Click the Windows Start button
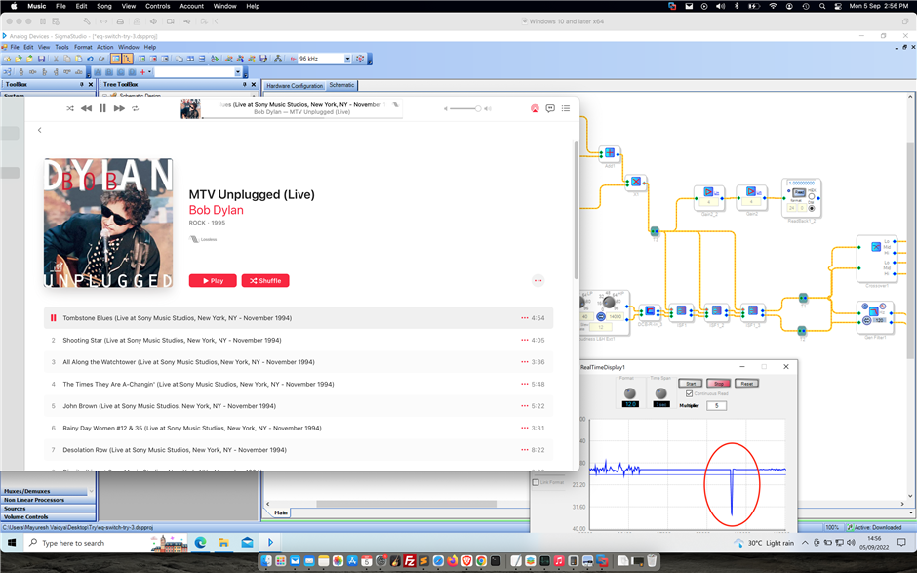 click(11, 543)
